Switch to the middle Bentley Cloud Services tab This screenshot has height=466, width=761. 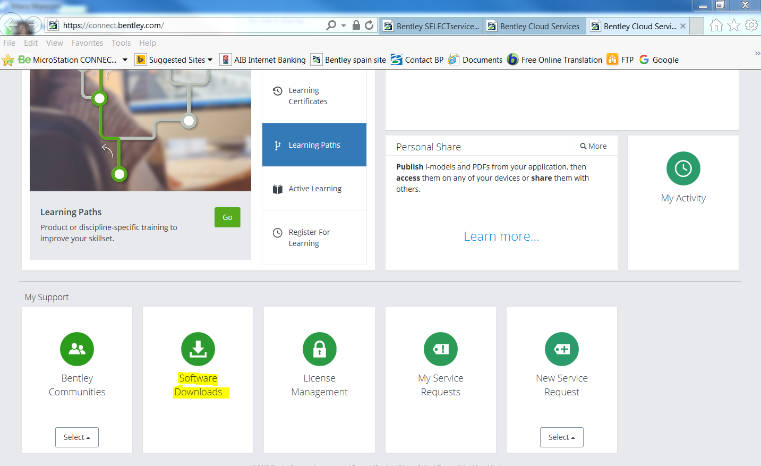[534, 26]
